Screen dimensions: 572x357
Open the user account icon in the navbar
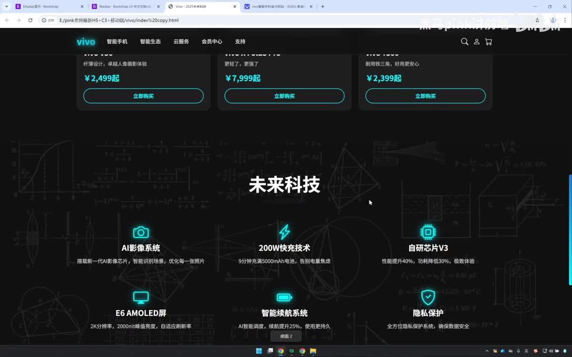(477, 42)
